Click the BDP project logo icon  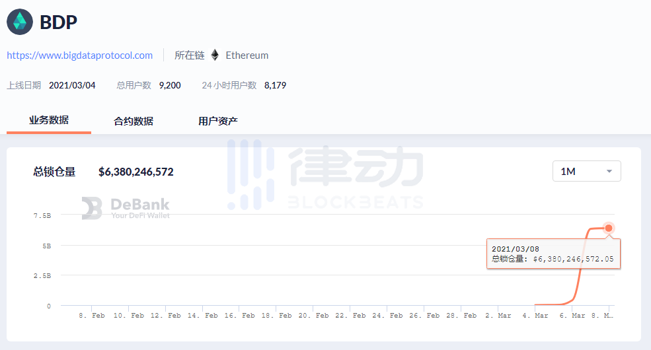coord(20,22)
